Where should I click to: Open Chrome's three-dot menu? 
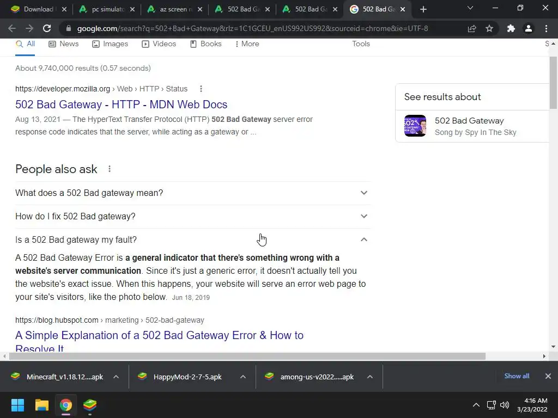click(x=546, y=28)
